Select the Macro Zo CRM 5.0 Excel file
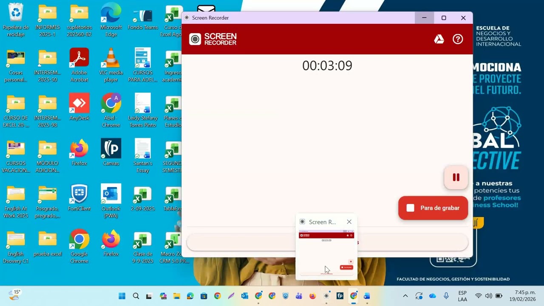 coord(174,247)
